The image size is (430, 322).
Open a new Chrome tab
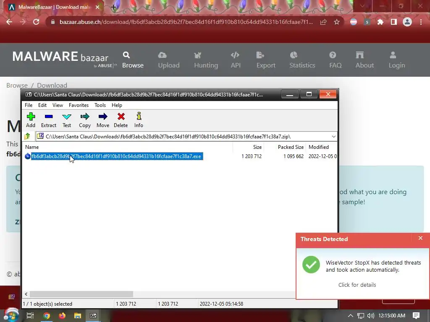click(x=113, y=8)
